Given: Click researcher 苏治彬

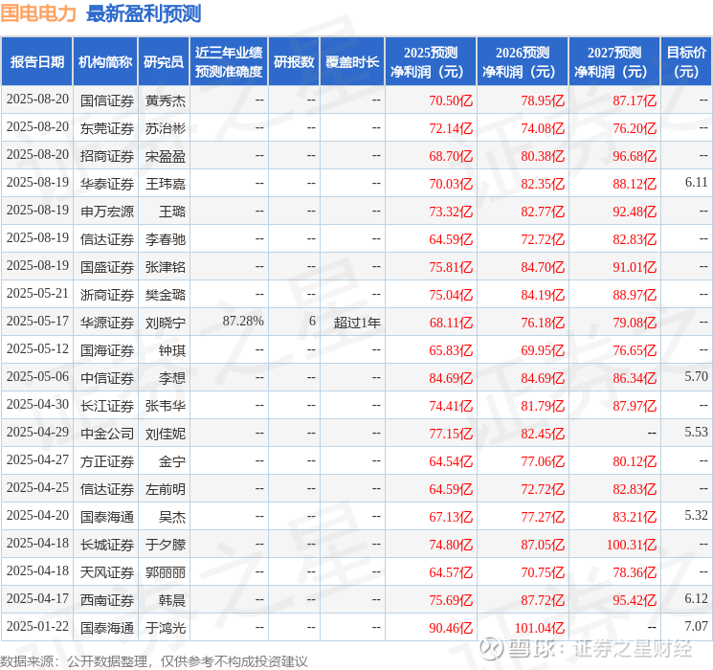Looking at the screenshot, I should click(x=166, y=128).
